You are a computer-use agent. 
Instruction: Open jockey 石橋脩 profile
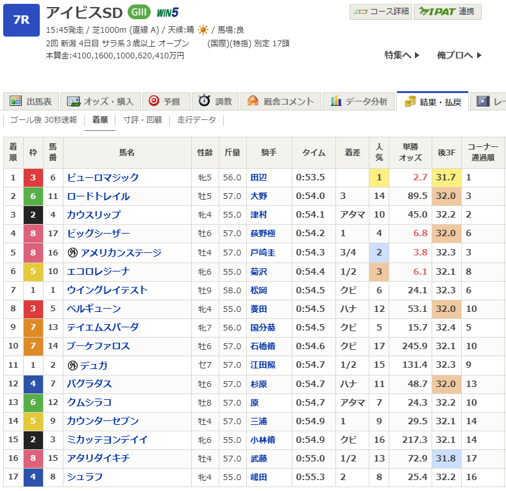point(263,346)
